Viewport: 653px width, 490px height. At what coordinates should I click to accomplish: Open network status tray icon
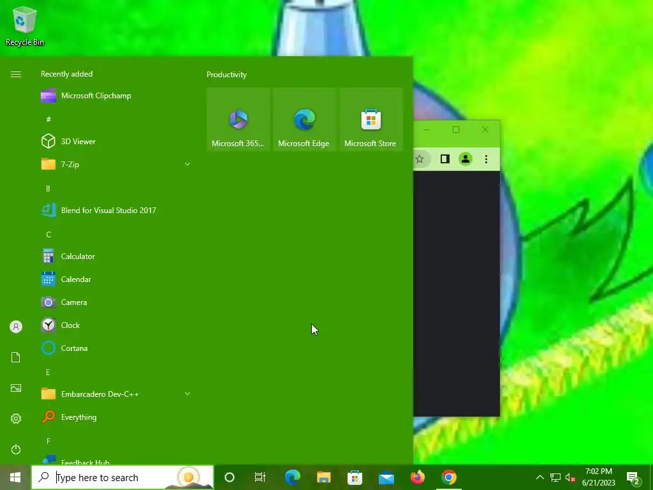coord(555,477)
